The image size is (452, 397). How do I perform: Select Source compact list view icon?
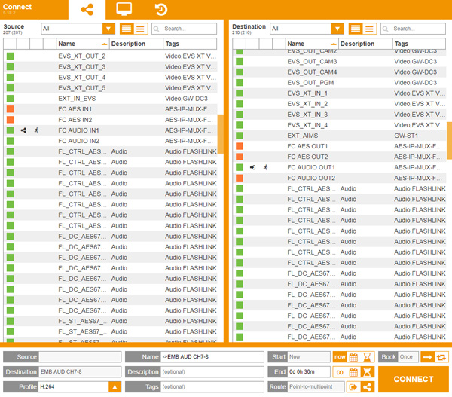(141, 29)
